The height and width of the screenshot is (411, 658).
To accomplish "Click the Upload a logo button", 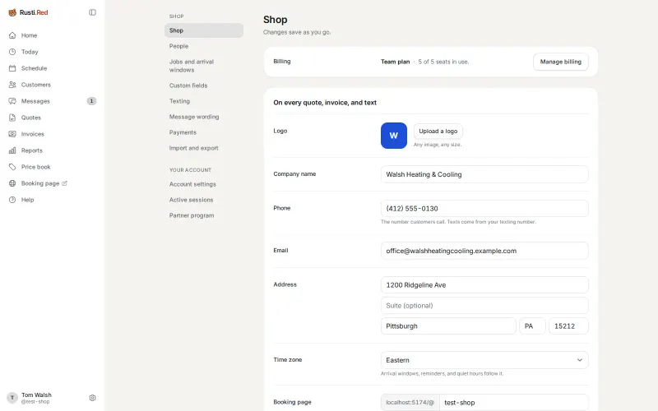I will [438, 132].
